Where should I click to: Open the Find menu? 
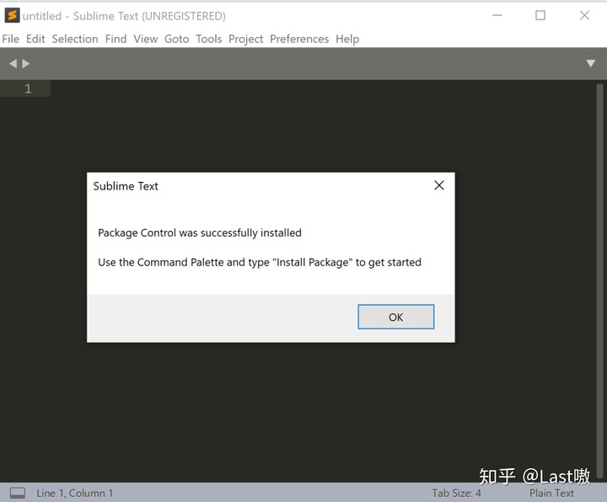pyautogui.click(x=115, y=39)
